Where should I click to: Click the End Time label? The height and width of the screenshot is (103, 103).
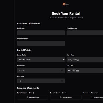coord(21,76)
